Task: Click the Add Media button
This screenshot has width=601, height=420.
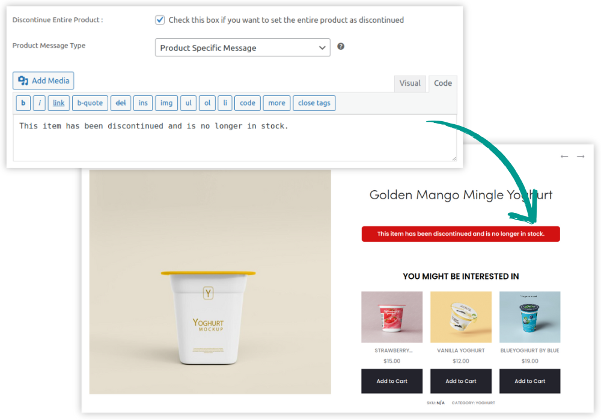Action: (43, 81)
